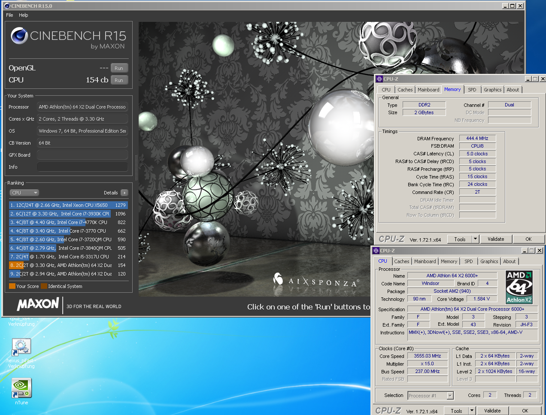This screenshot has width=546, height=415.
Task: Open About tab in upper CPU-Z
Action: pyautogui.click(x=513, y=90)
